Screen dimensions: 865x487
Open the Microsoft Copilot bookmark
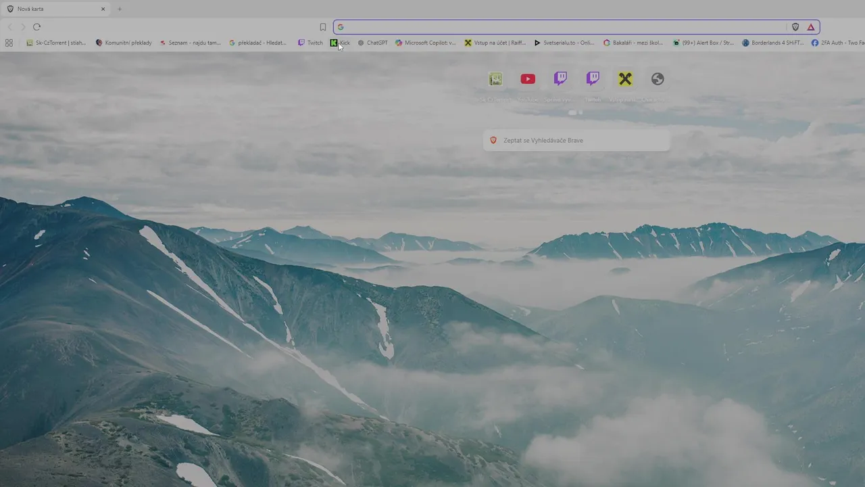[x=426, y=43]
